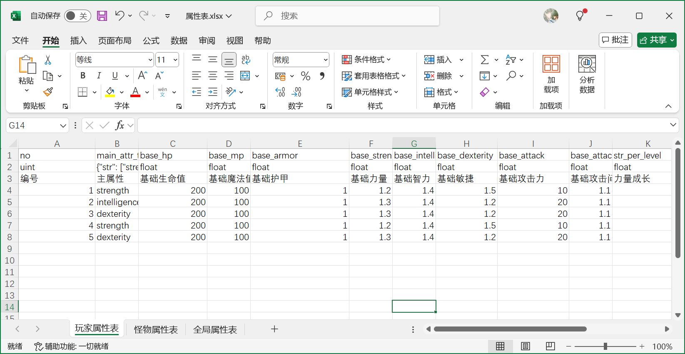Switch to the 怪物属性表 sheet tab

[x=156, y=329]
